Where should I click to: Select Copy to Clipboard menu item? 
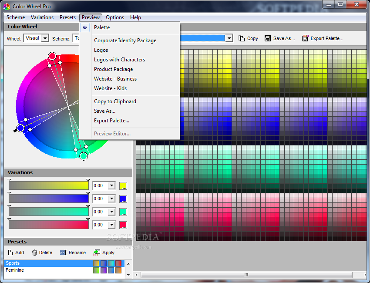(115, 101)
